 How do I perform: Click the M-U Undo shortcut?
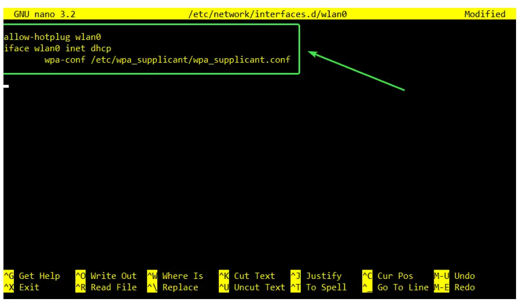454,276
